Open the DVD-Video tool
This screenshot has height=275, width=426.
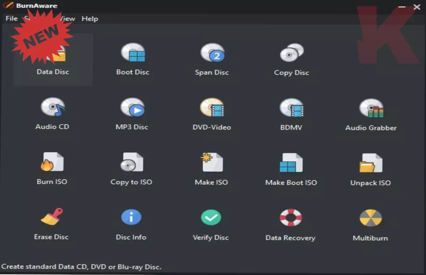(212, 114)
